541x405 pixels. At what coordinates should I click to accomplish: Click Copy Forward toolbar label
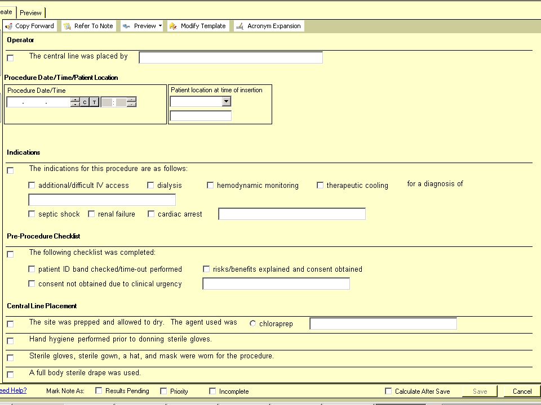(34, 26)
